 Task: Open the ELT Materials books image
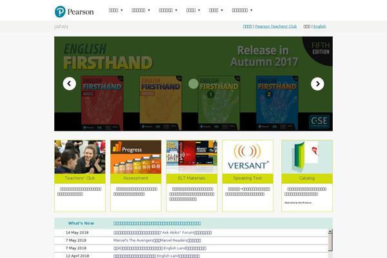[x=192, y=157]
